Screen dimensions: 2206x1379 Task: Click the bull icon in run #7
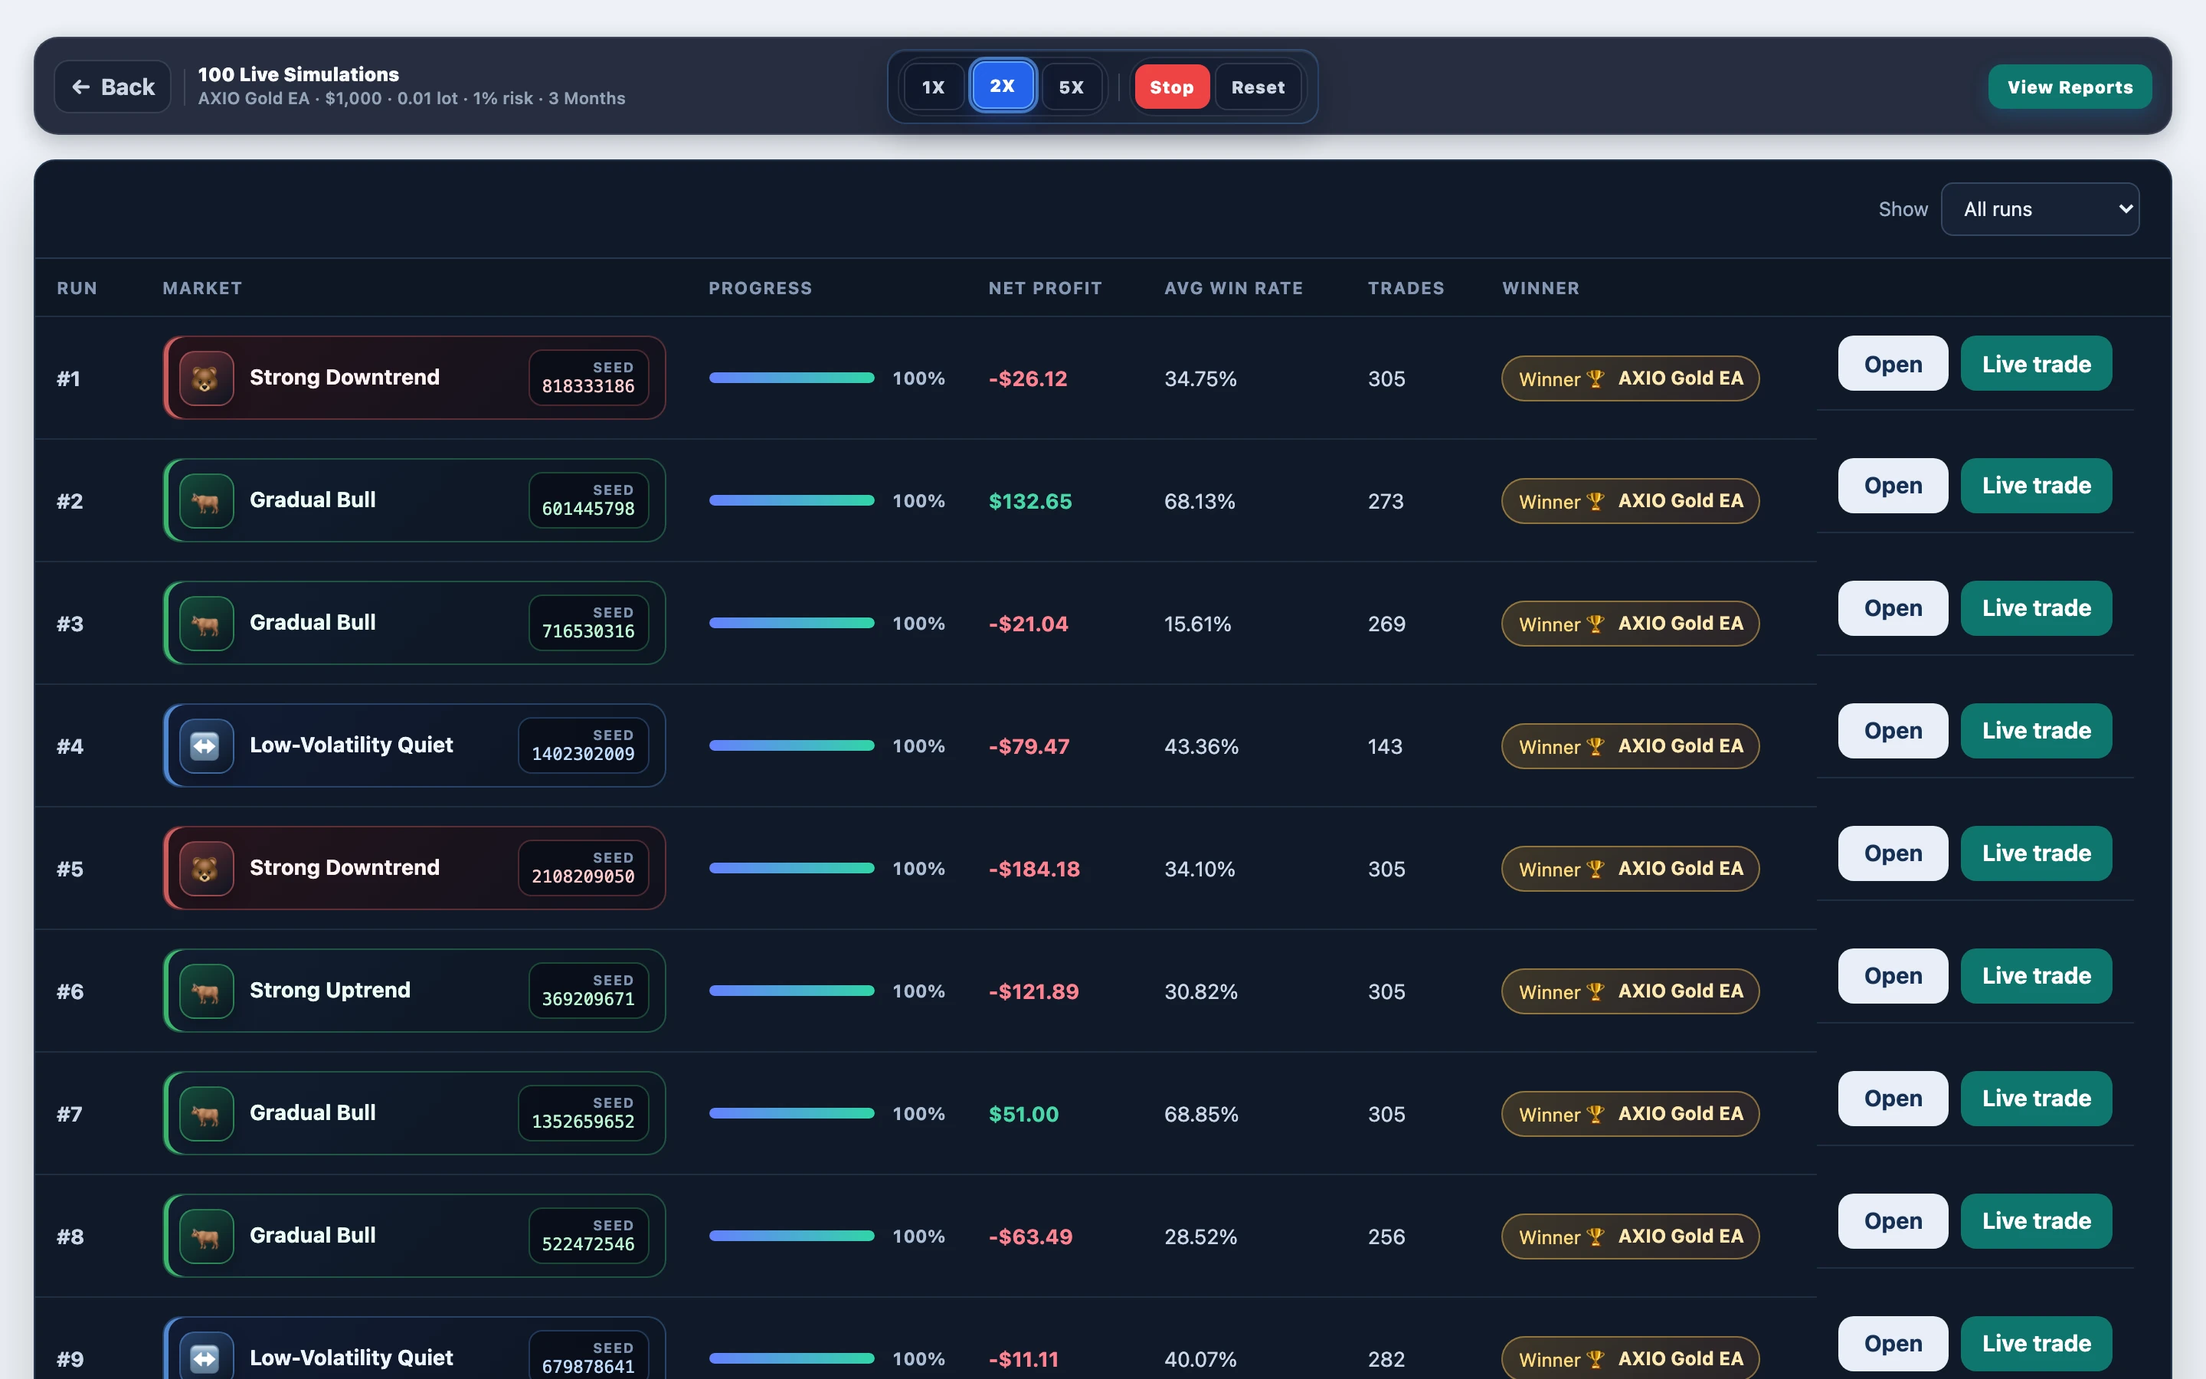[x=206, y=1114]
